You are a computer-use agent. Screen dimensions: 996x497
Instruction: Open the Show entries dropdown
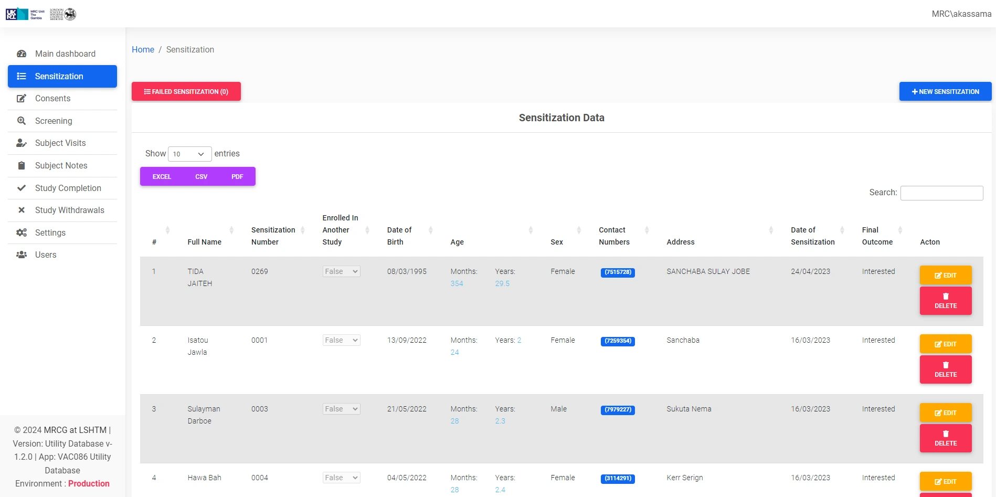coord(189,154)
